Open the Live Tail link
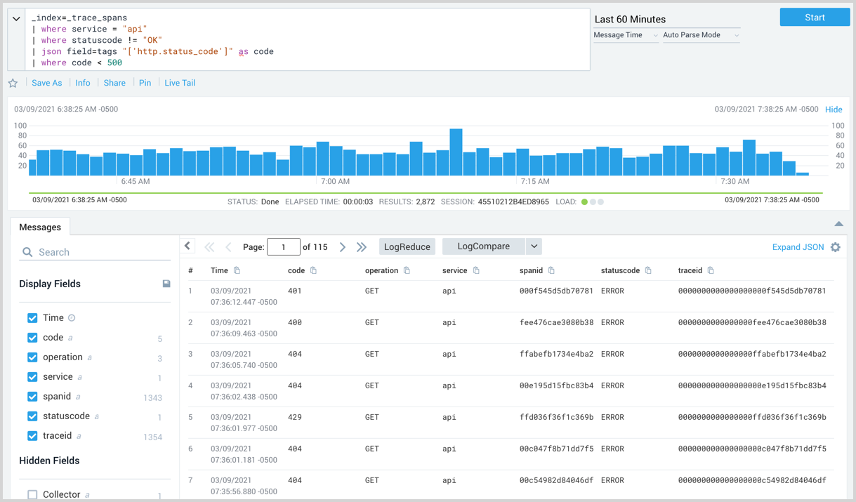This screenshot has height=502, width=856. coord(180,83)
